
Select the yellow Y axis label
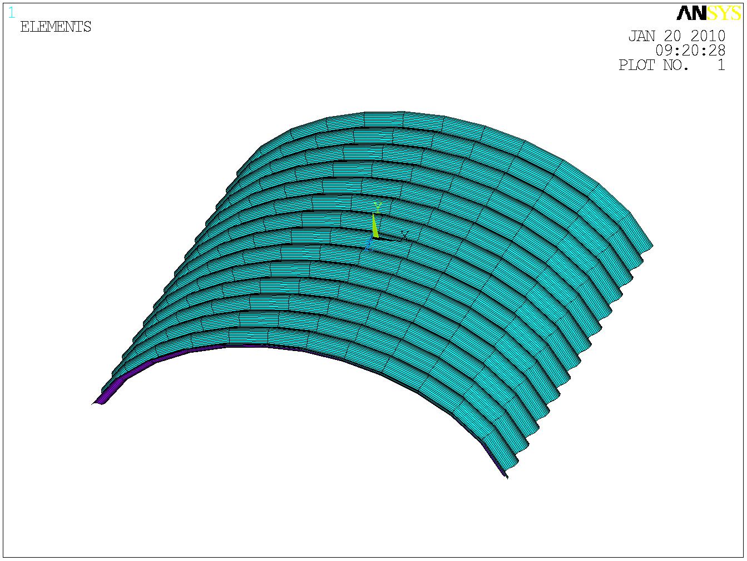[378, 206]
